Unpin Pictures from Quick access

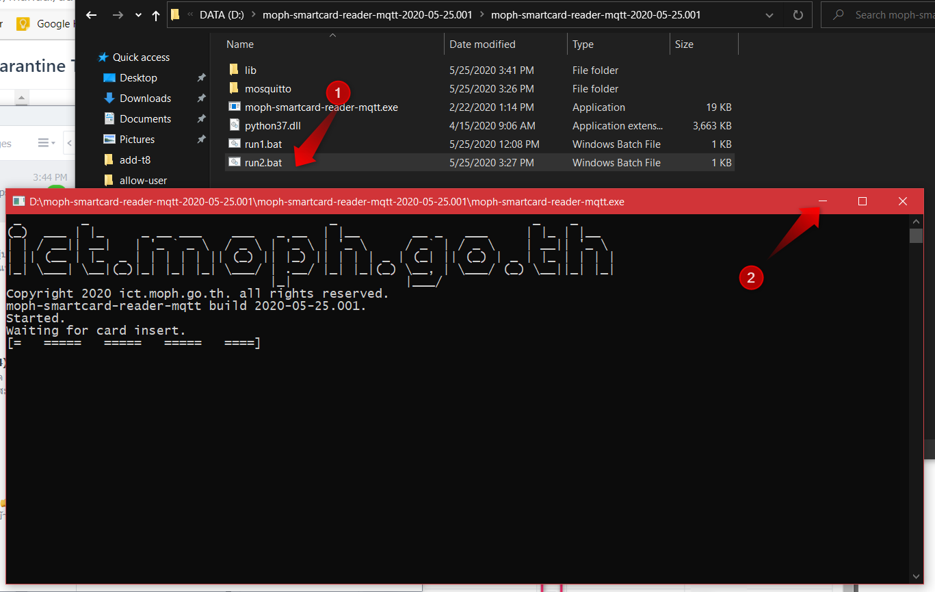pyautogui.click(x=201, y=140)
